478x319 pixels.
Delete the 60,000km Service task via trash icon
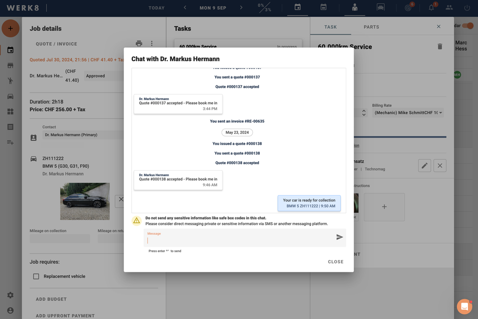(x=440, y=46)
